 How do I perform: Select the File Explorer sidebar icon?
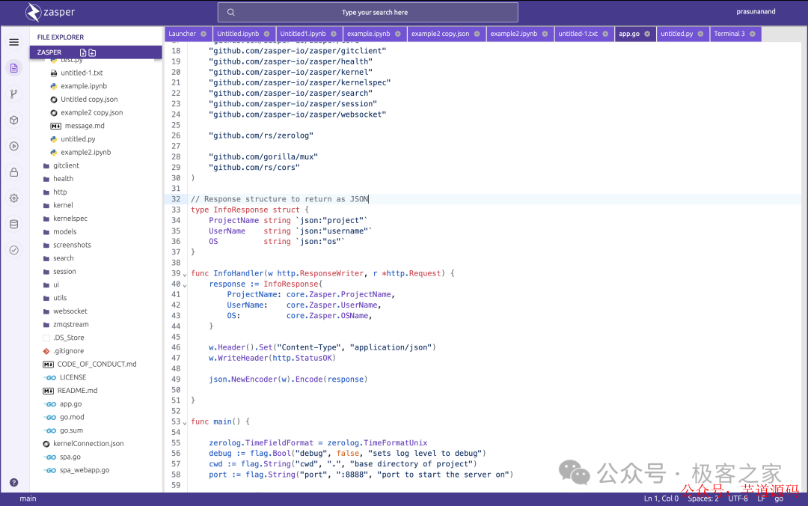(x=14, y=68)
